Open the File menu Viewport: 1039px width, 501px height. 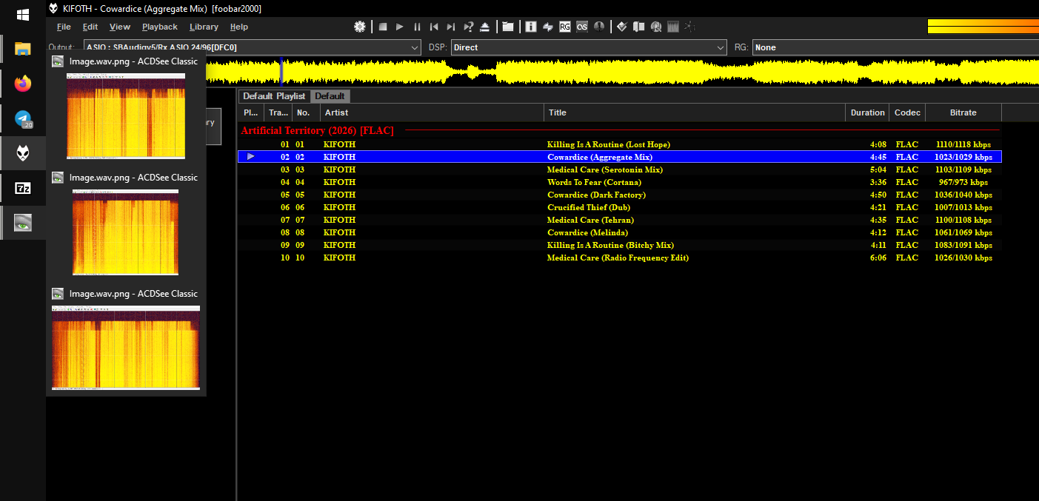click(x=64, y=27)
